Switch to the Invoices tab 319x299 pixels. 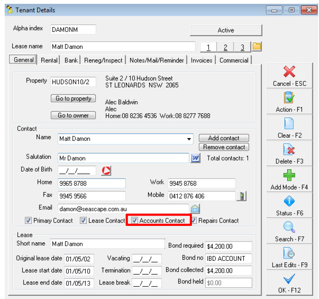(201, 60)
